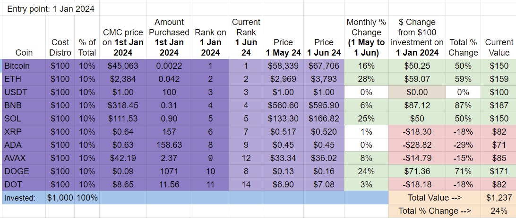Click BNB 1 May price $560.60
The image size is (516, 218).
(284, 105)
